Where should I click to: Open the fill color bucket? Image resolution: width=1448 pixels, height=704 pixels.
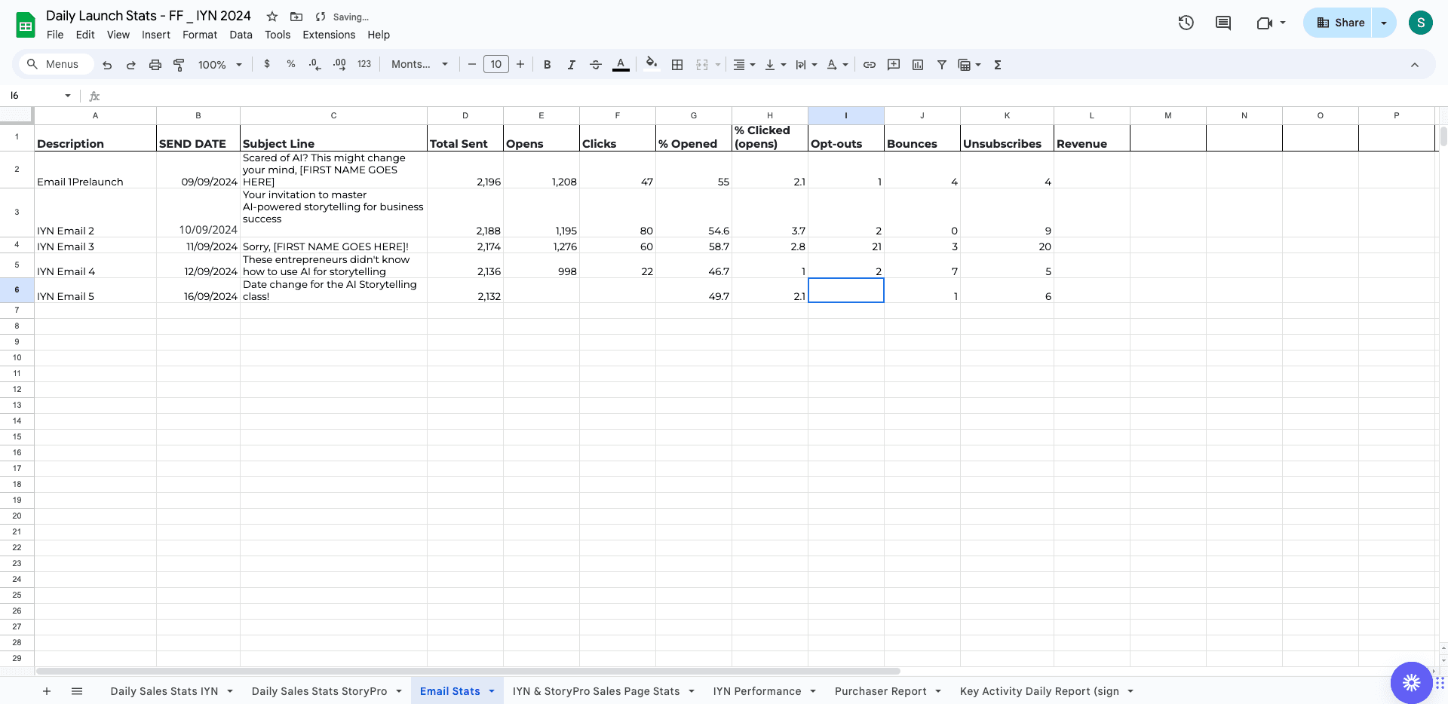click(x=652, y=64)
